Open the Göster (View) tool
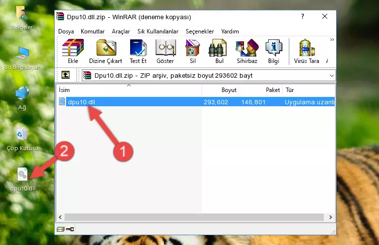Screen dimensions: 379x245 click(165, 51)
